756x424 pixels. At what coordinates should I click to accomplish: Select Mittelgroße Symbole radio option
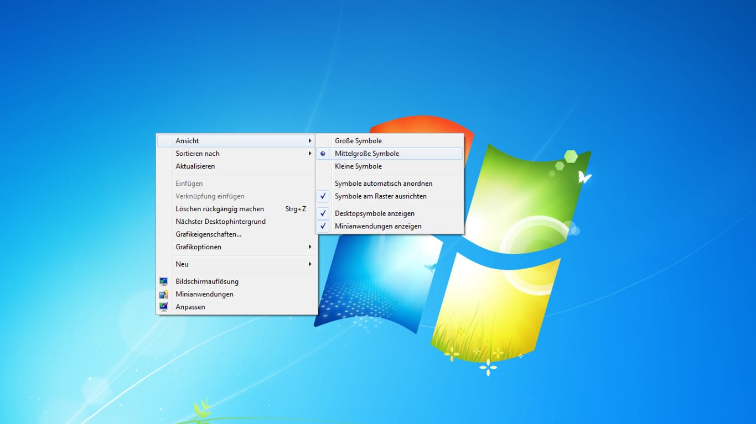point(390,154)
